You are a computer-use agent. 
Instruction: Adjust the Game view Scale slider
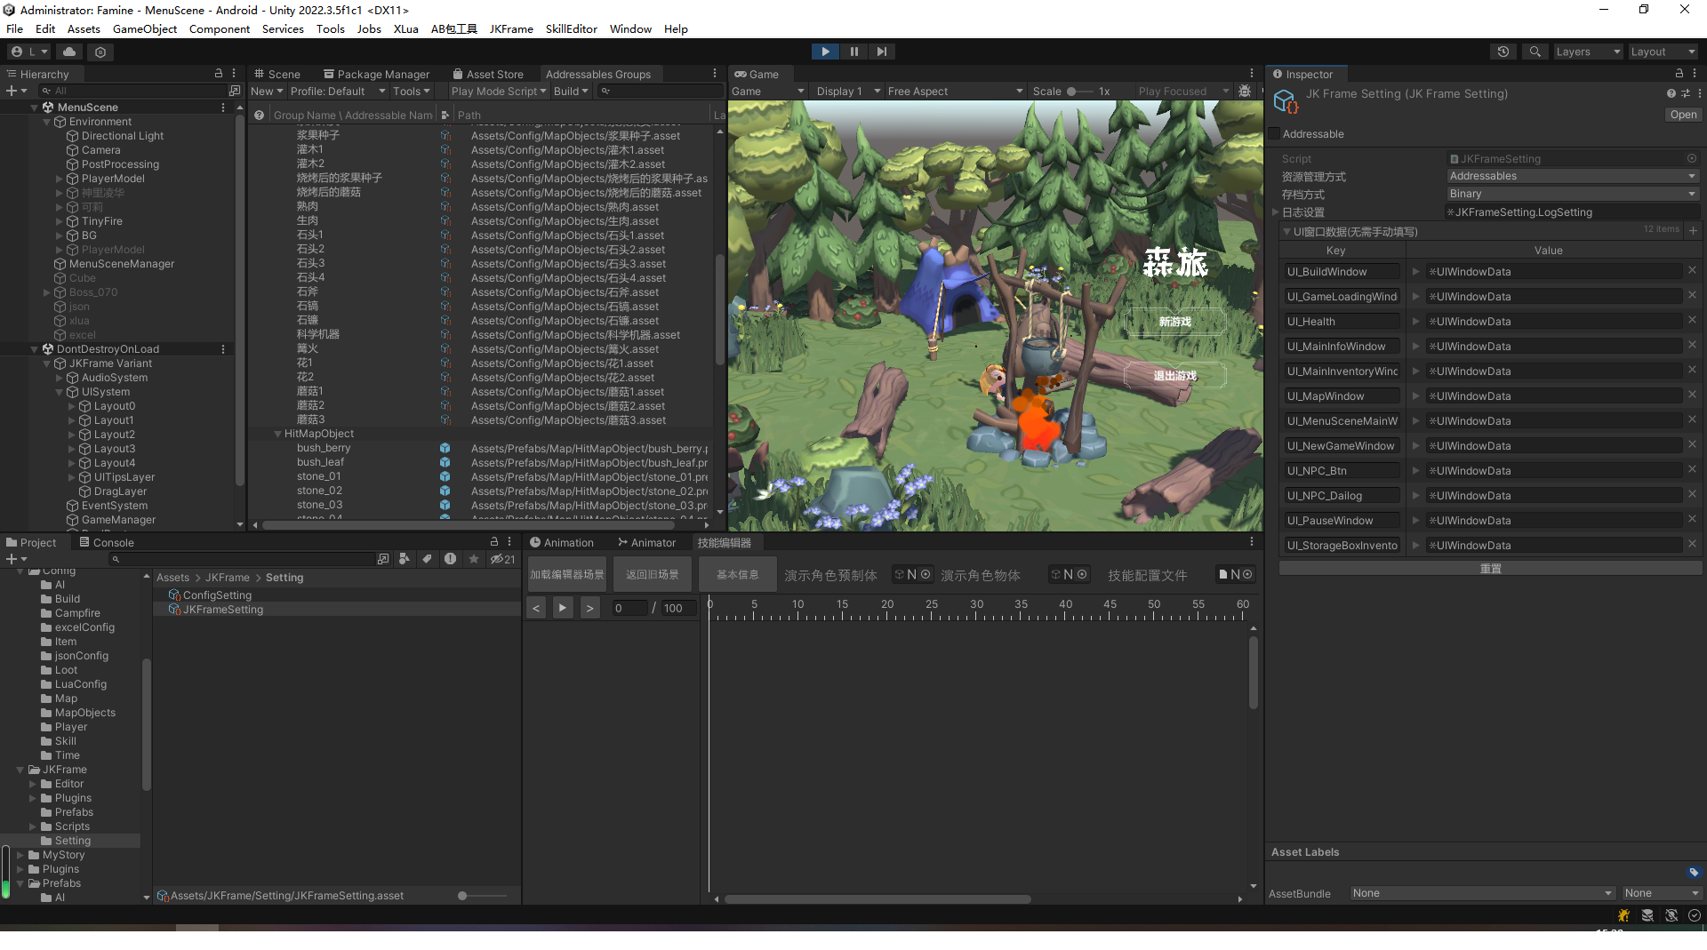click(x=1079, y=91)
